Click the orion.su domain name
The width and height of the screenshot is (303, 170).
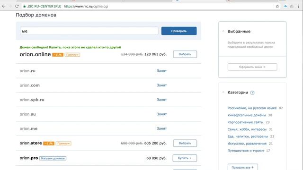point(27,114)
